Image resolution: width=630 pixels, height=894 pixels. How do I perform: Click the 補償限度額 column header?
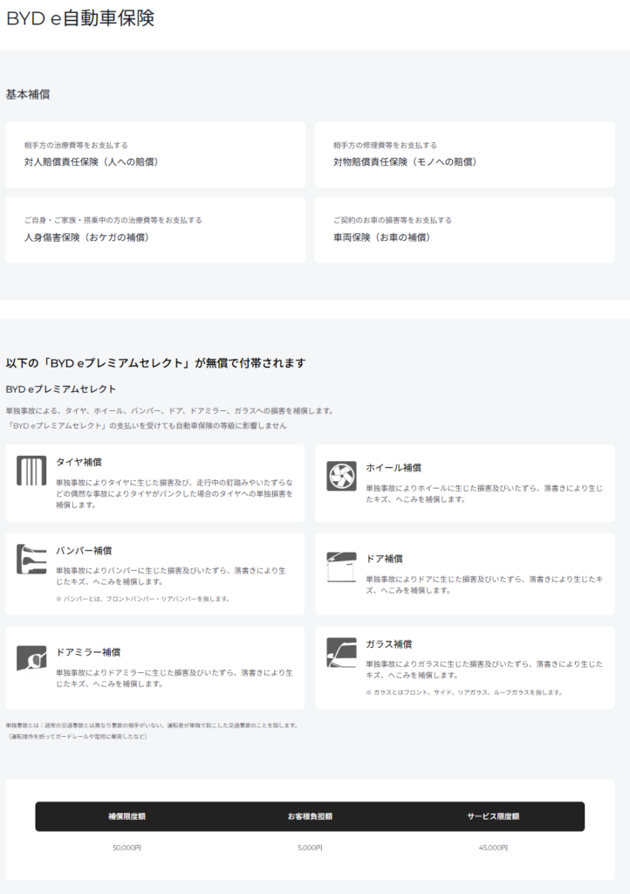pos(127,816)
